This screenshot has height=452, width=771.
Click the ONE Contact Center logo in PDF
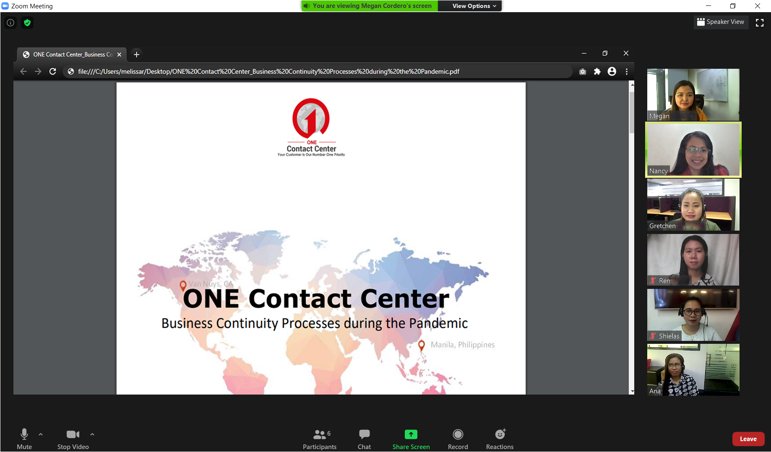pos(311,127)
